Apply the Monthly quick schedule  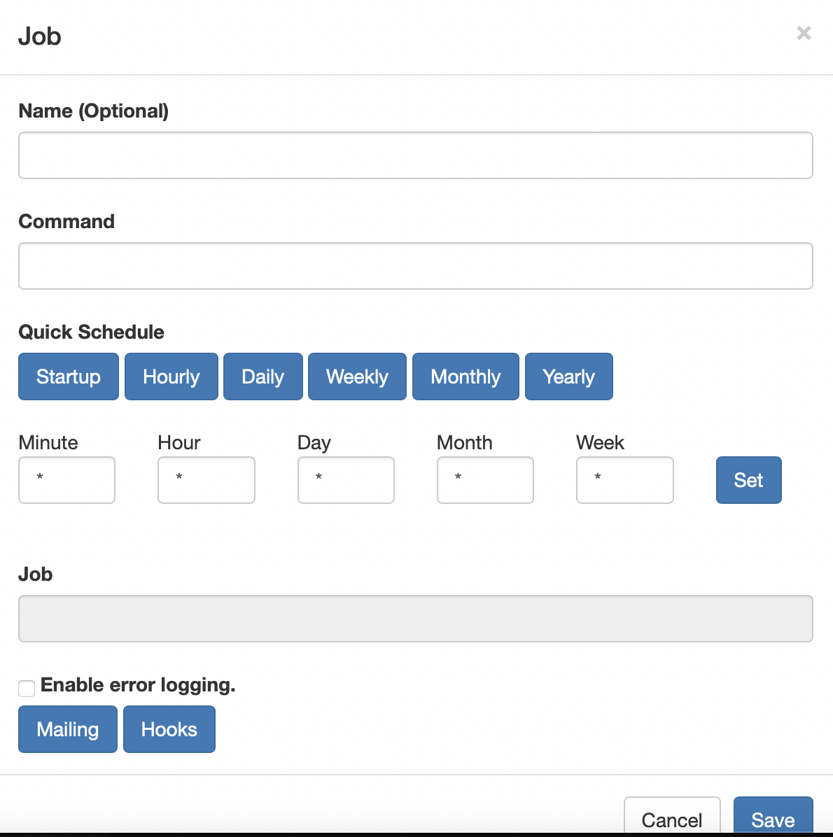[465, 377]
